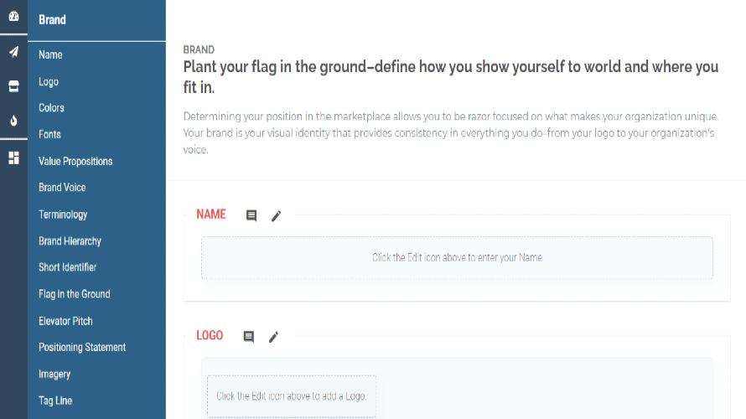Select the Brand header in side menu

click(52, 20)
